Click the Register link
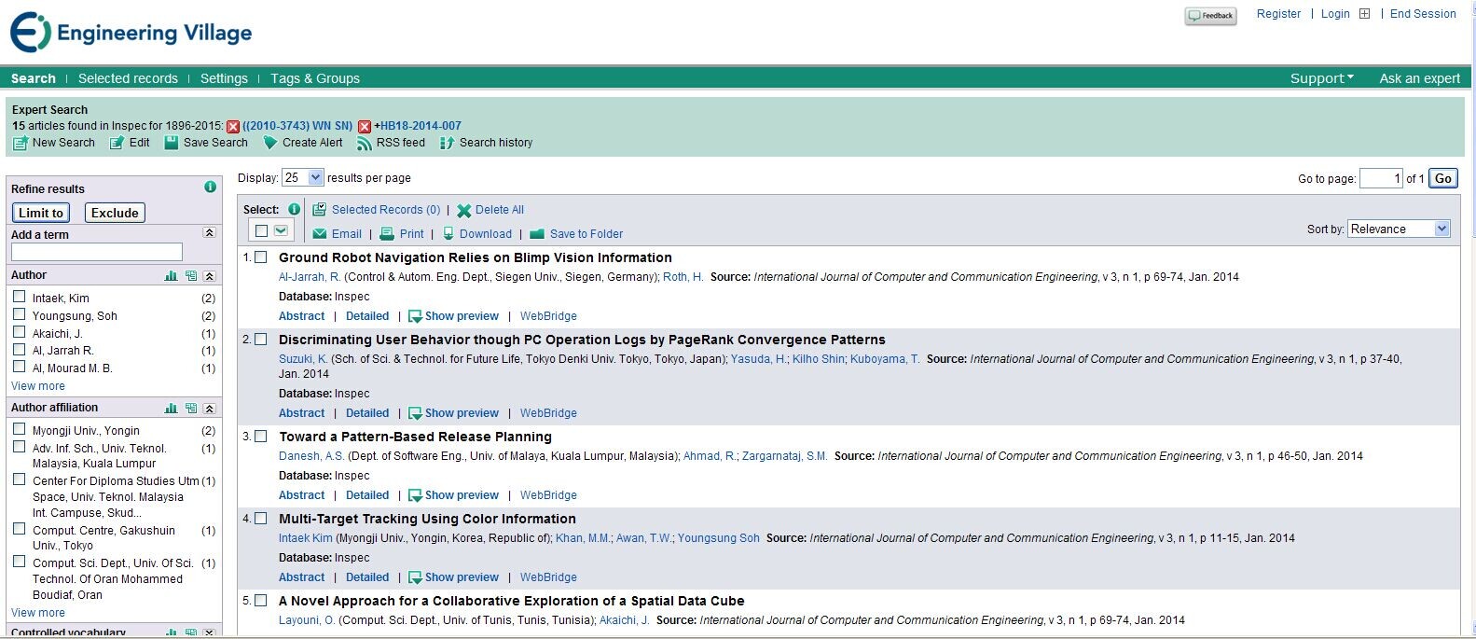The image size is (1476, 639). (x=1278, y=14)
